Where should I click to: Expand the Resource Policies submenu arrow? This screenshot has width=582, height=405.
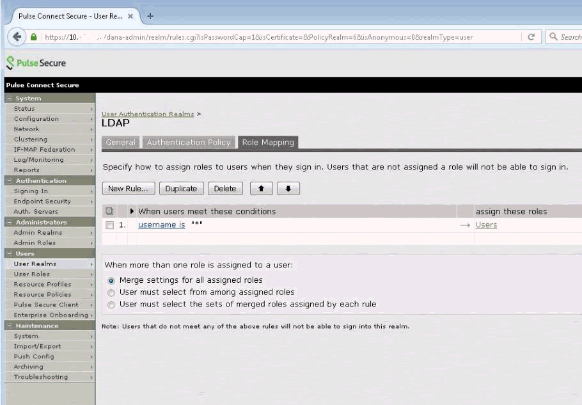91,295
